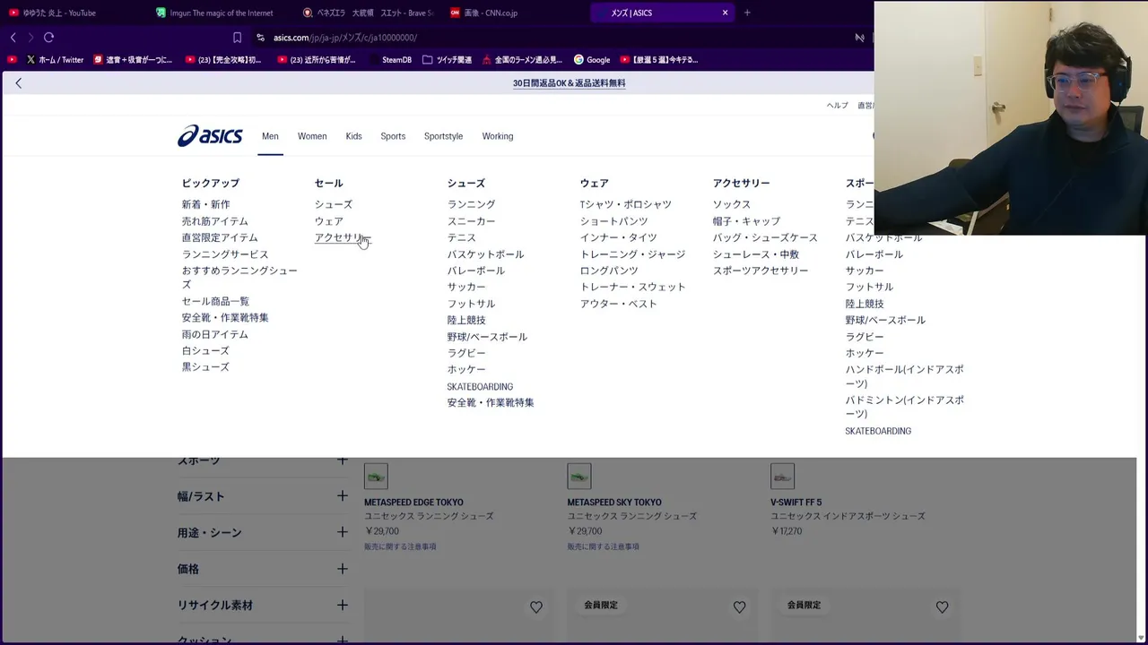Open スニーカー under シューズ
The height and width of the screenshot is (645, 1148).
[471, 221]
